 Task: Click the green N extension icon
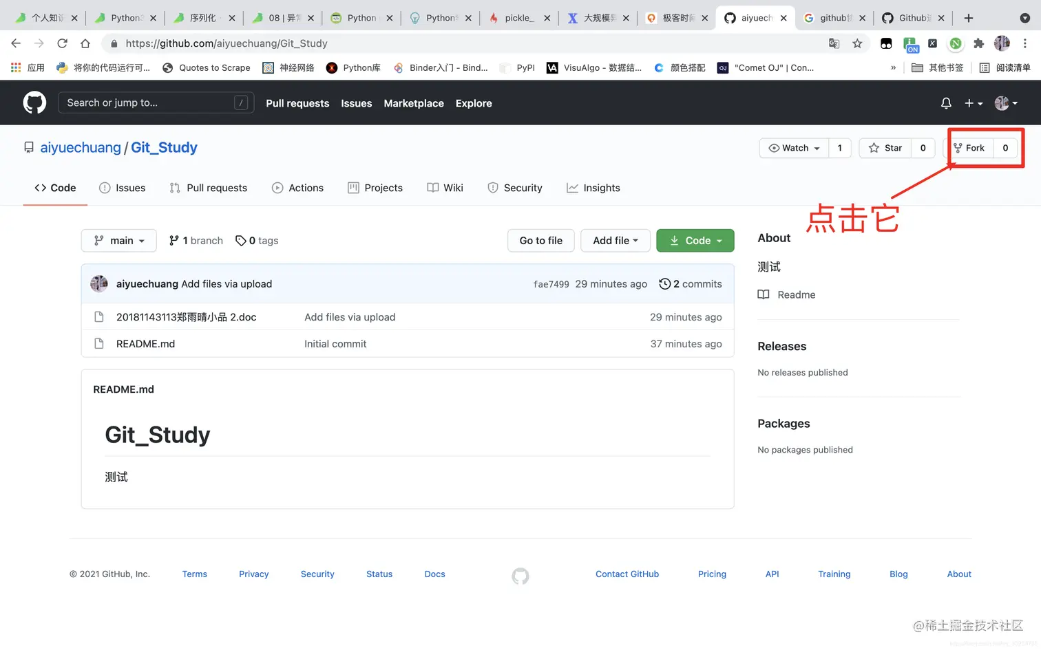pos(956,43)
